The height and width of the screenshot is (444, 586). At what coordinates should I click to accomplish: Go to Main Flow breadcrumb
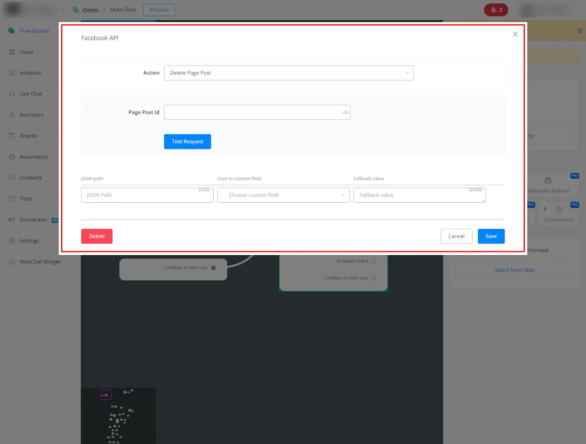click(123, 10)
